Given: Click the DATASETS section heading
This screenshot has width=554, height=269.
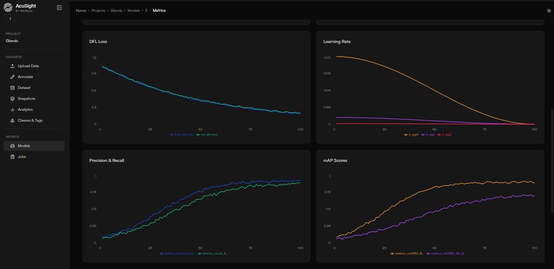Looking at the screenshot, I should click(14, 57).
